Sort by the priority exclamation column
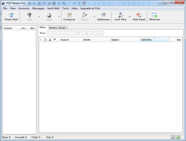This screenshot has height=141, width=186. pyautogui.click(x=41, y=40)
